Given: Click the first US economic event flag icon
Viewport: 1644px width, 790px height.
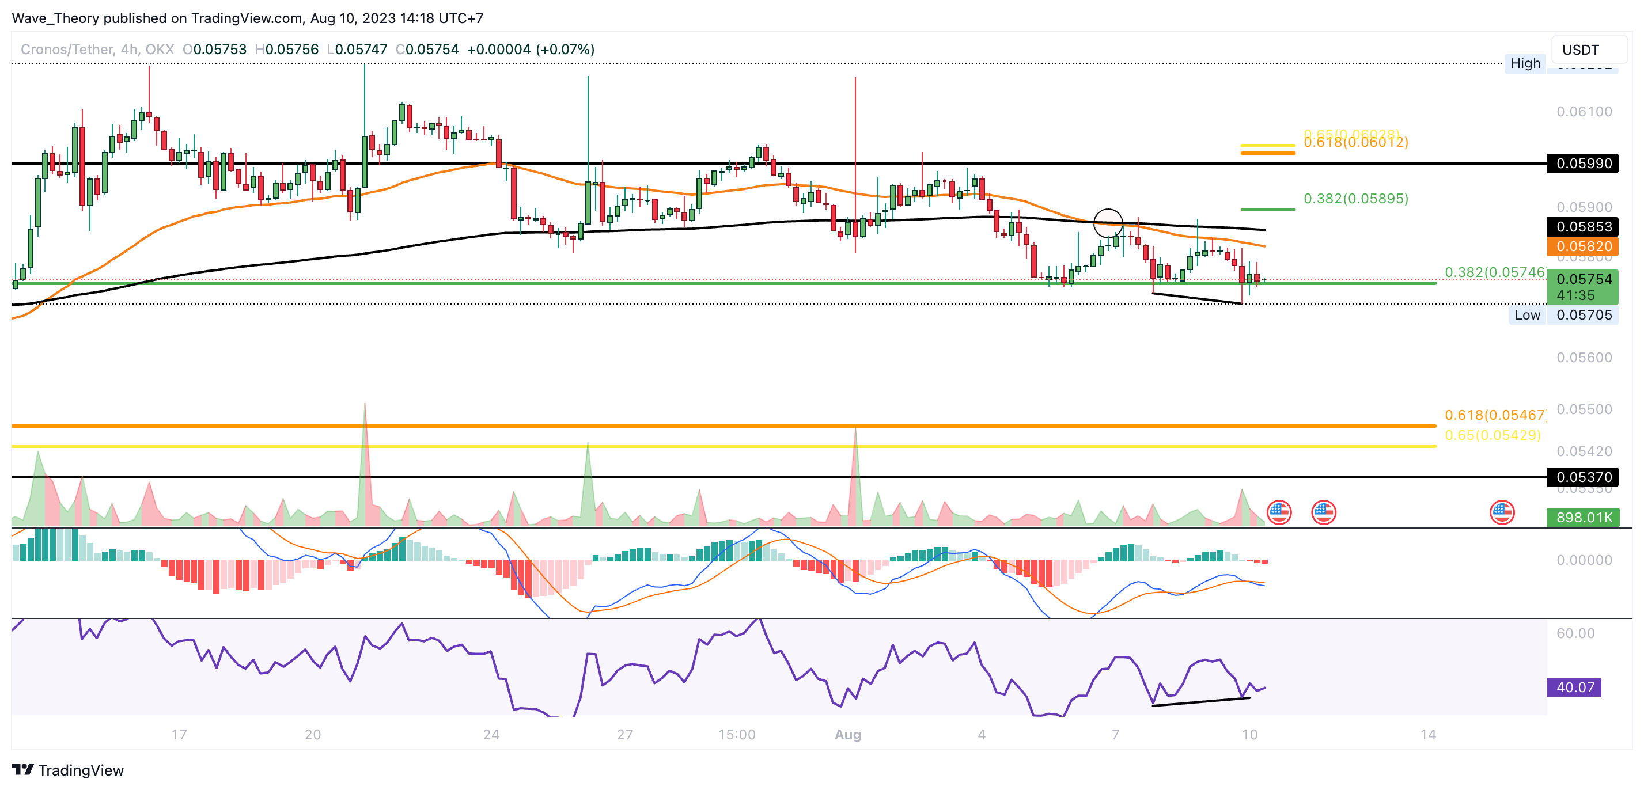Looking at the screenshot, I should coord(1278,512).
